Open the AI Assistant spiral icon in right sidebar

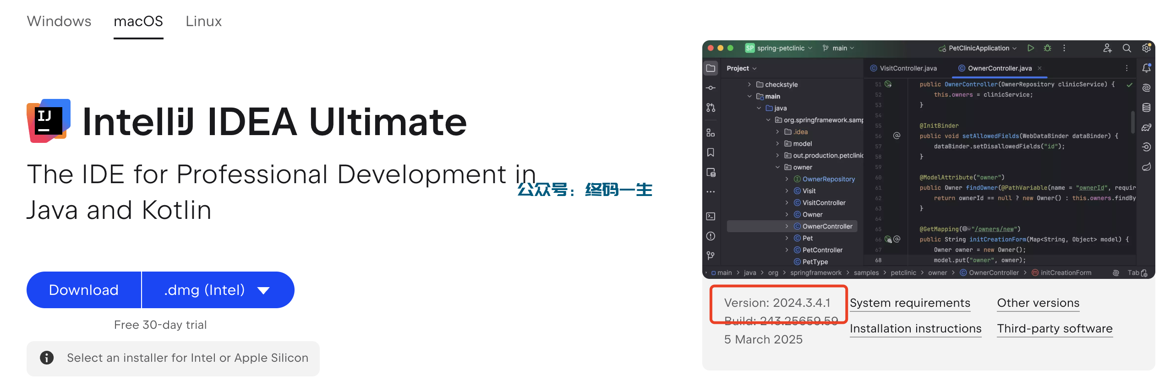click(x=1146, y=88)
